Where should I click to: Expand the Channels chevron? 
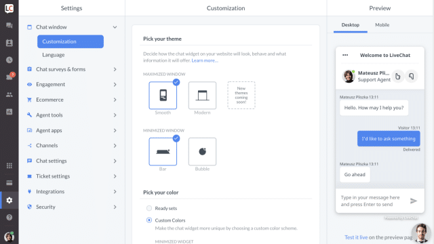coord(115,146)
